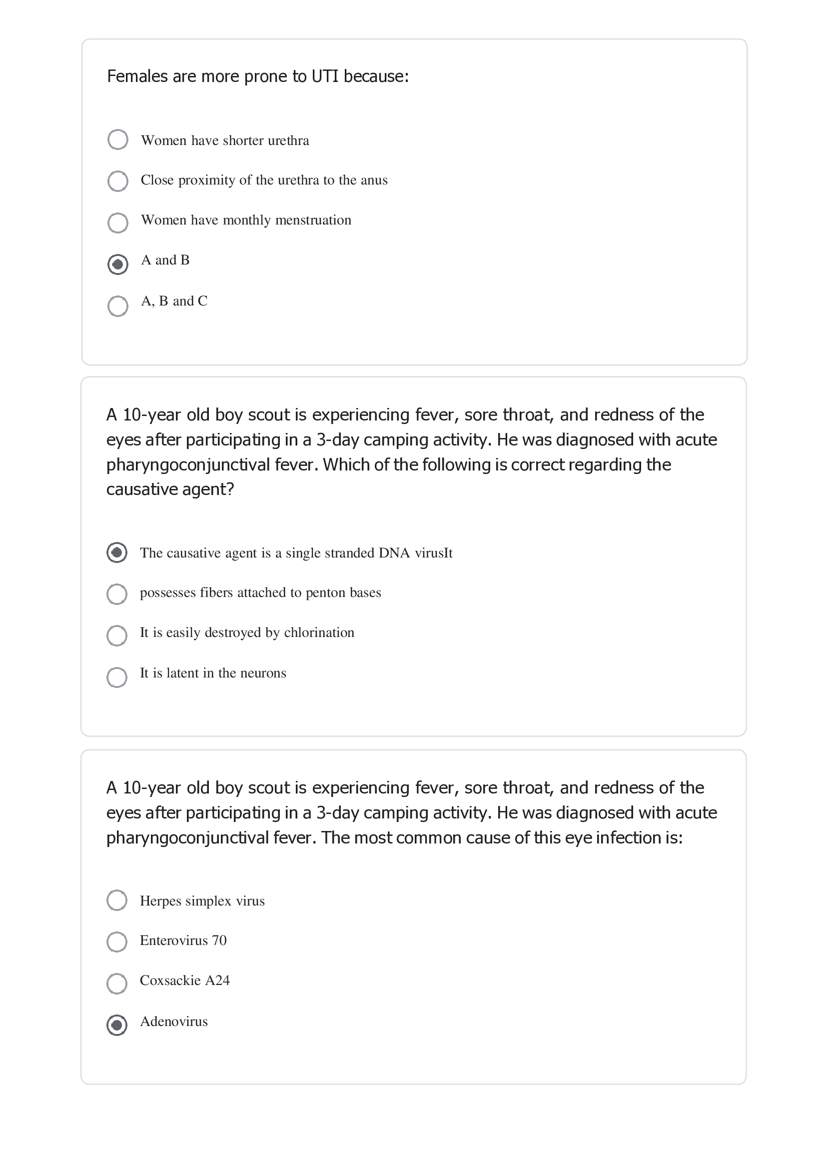
Task: Click the 'Enterovirus 70' label text
Action: click(183, 940)
